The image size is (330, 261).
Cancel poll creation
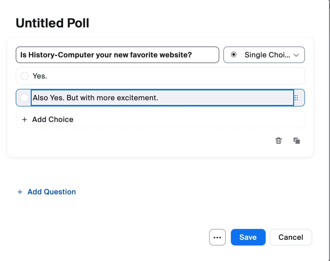291,237
